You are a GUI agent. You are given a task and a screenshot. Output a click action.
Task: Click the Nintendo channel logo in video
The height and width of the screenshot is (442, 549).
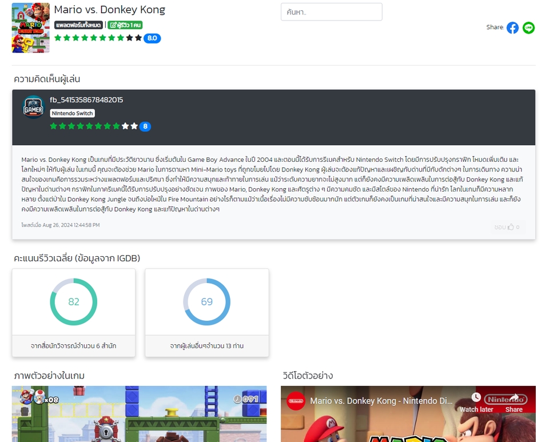click(x=296, y=401)
